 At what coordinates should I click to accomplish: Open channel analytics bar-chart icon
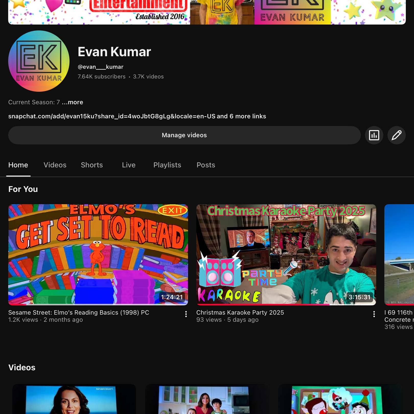[x=374, y=135]
